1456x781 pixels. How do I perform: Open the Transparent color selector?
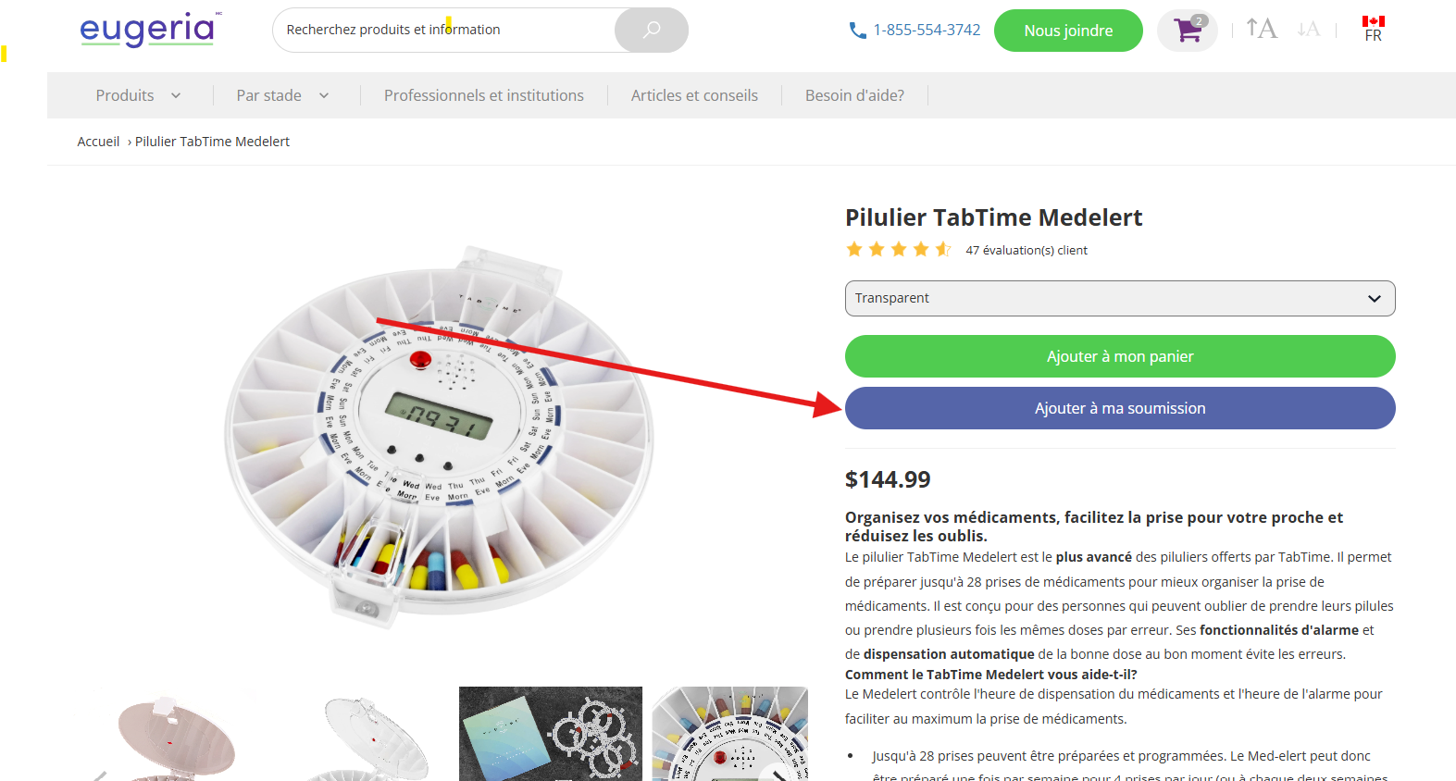point(1119,298)
